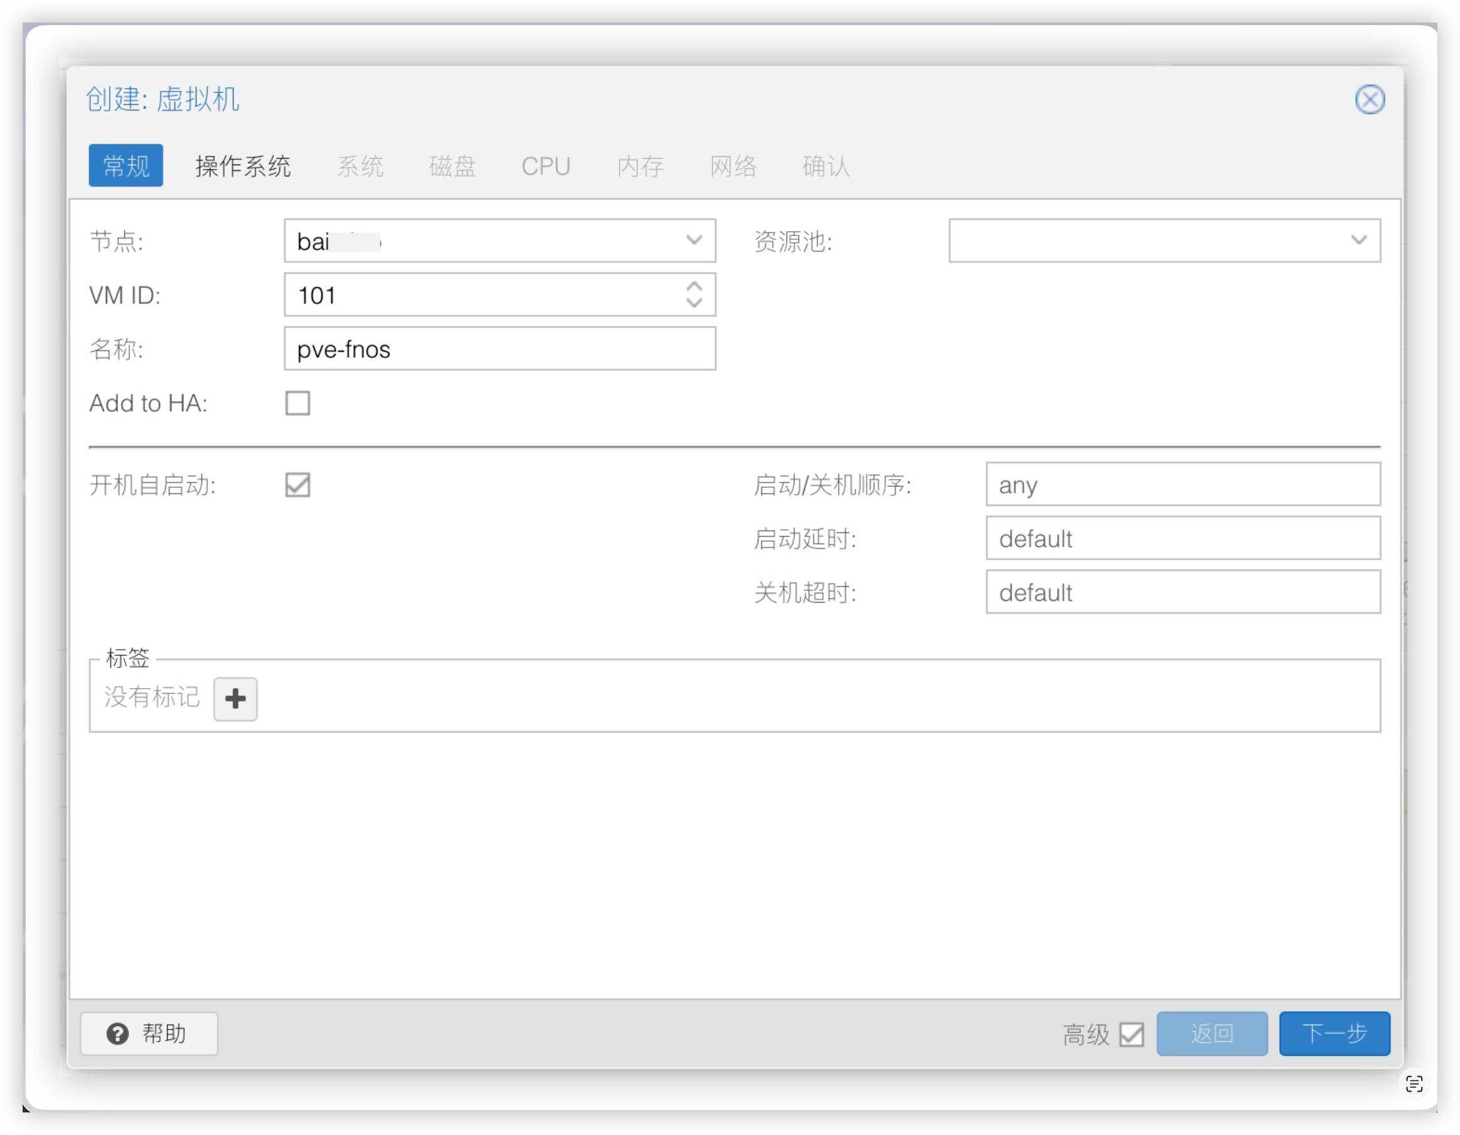The width and height of the screenshot is (1460, 1135).
Task: Open the 资源池 resource pool dropdown
Action: [1358, 240]
